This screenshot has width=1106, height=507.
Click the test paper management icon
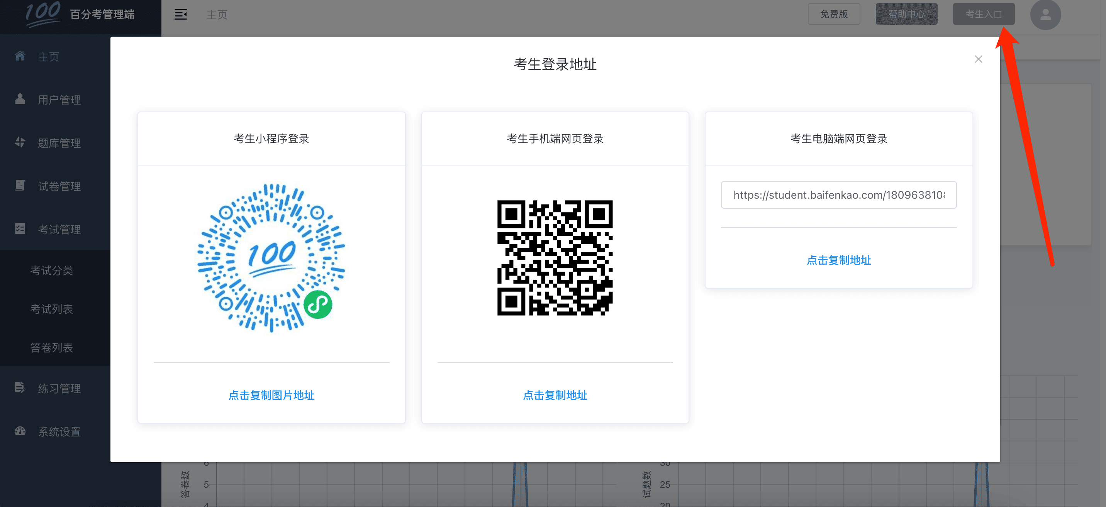coord(20,185)
